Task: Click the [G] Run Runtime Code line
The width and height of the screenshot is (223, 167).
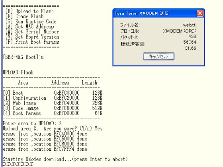Action: [x=31, y=21]
